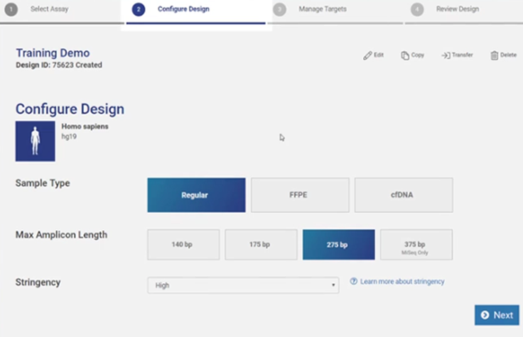523x337 pixels.
Task: Go to the Configure Design step tab
Action: coord(183,10)
